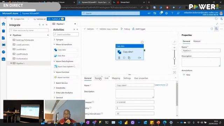The width and height of the screenshot is (224, 126).
Task: Open the Synapse live mode dropdown
Action: 20,19
